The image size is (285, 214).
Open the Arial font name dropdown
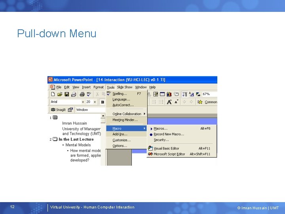(83, 102)
